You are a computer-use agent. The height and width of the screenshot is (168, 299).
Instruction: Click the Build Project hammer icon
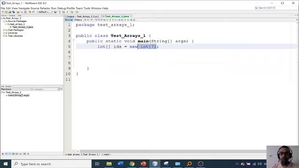coord(60,12)
